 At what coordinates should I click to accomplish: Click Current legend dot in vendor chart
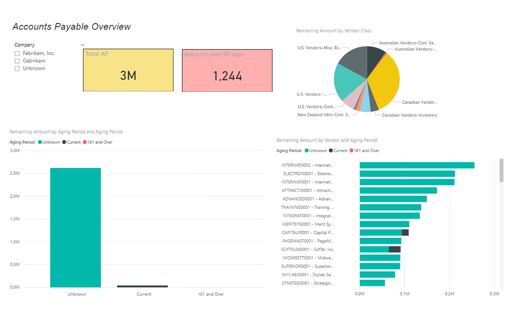(x=331, y=151)
